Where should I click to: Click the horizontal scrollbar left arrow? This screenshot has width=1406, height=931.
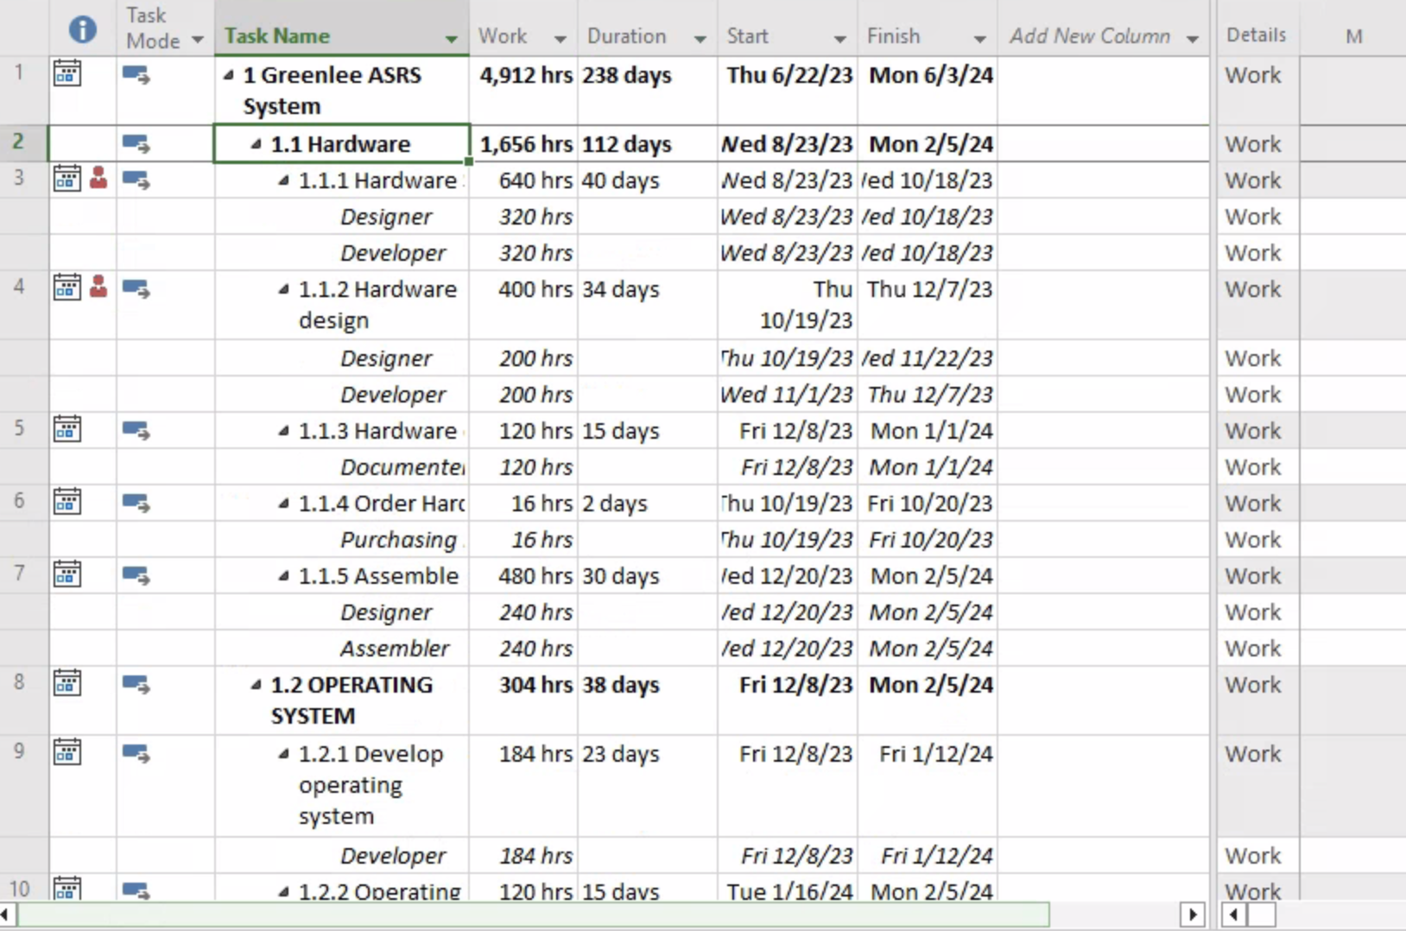click(5, 914)
